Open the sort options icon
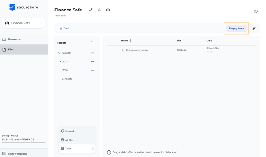 pos(254,29)
